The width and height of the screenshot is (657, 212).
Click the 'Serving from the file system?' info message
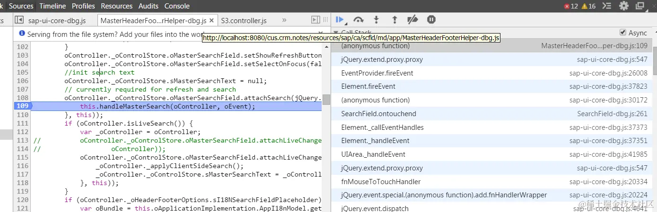pyautogui.click(x=116, y=34)
